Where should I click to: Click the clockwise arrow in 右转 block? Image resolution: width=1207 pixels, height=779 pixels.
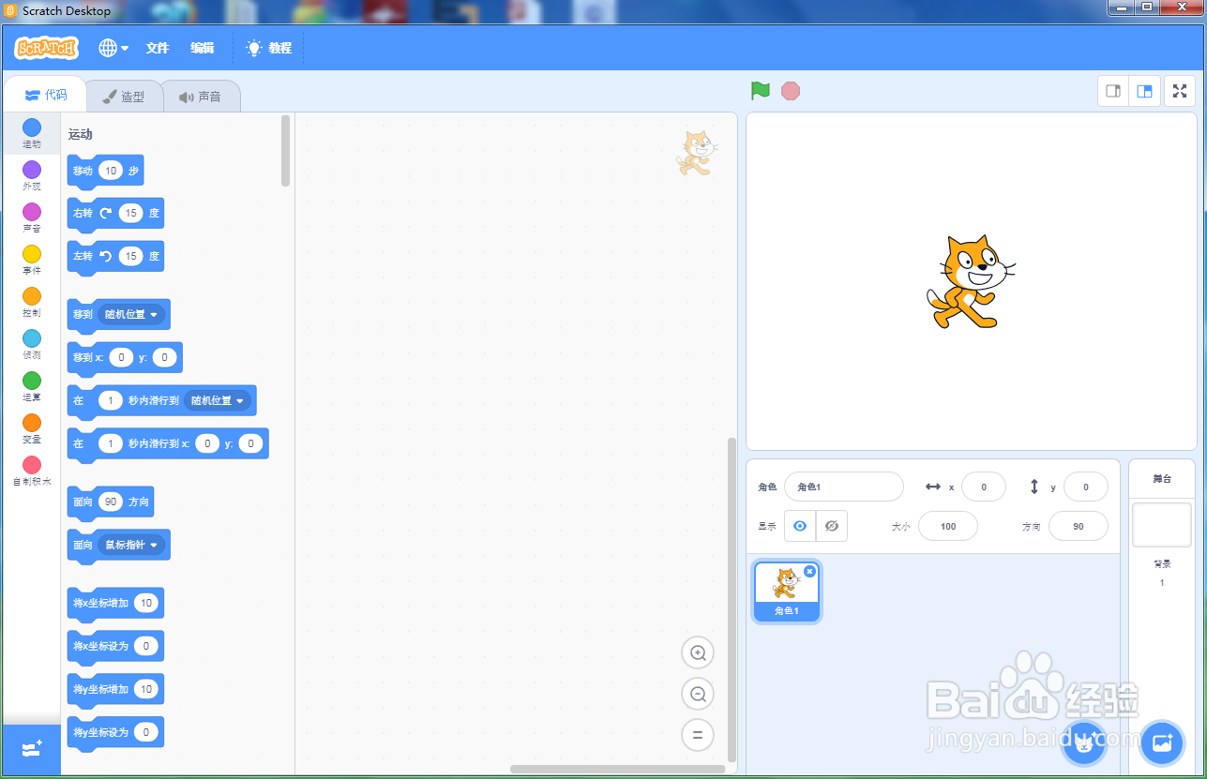(106, 213)
